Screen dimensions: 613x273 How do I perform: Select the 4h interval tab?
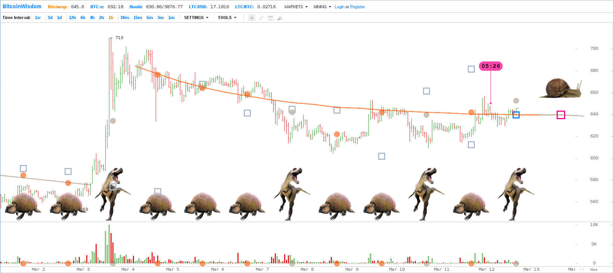[92, 18]
